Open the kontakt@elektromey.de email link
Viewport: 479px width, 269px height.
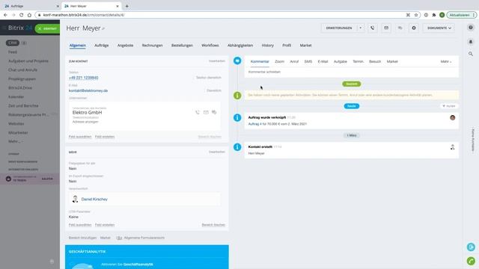(x=88, y=90)
